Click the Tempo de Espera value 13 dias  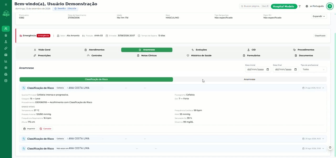coord(161,36)
